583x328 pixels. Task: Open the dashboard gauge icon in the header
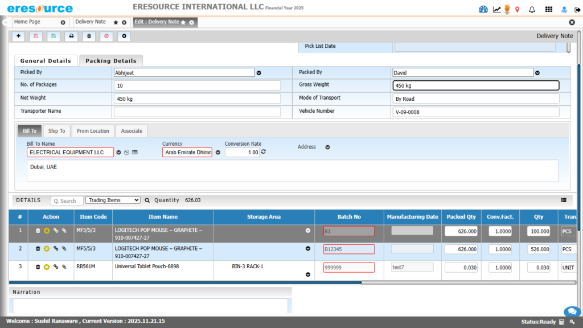(x=483, y=9)
